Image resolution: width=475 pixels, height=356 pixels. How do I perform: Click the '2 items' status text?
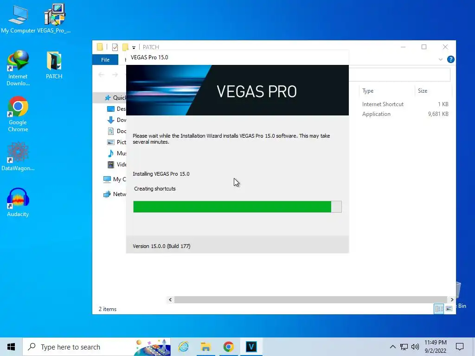108,309
